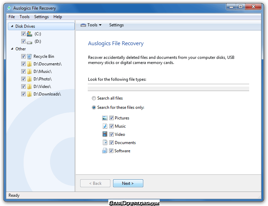Toggle the D:\Video\ checkbox
The image size is (268, 206).
click(23, 86)
